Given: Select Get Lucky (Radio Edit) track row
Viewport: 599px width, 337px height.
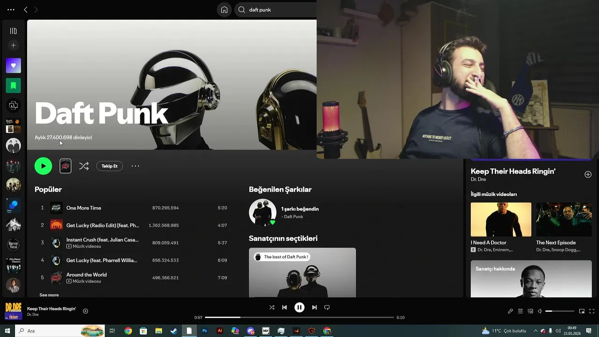Looking at the screenshot, I should 134,225.
